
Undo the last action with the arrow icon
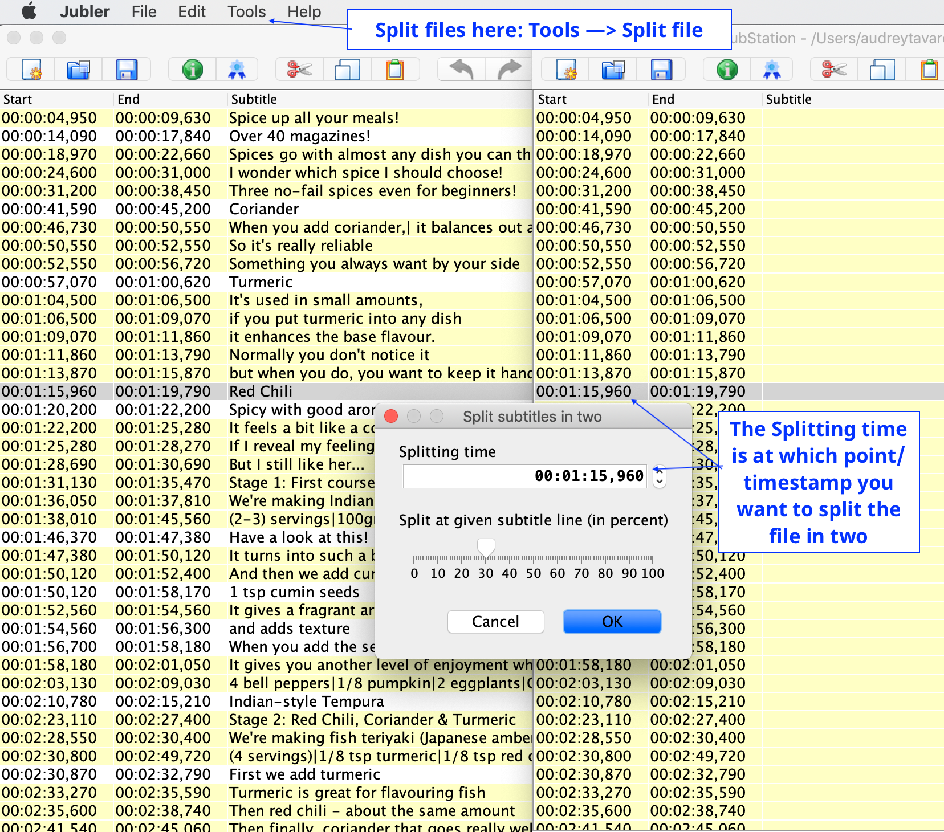(462, 70)
